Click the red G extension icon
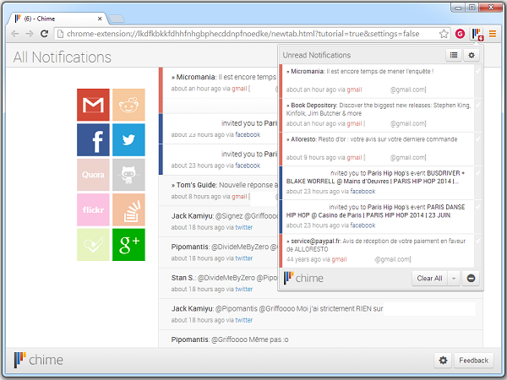The image size is (507, 380). pyautogui.click(x=460, y=34)
